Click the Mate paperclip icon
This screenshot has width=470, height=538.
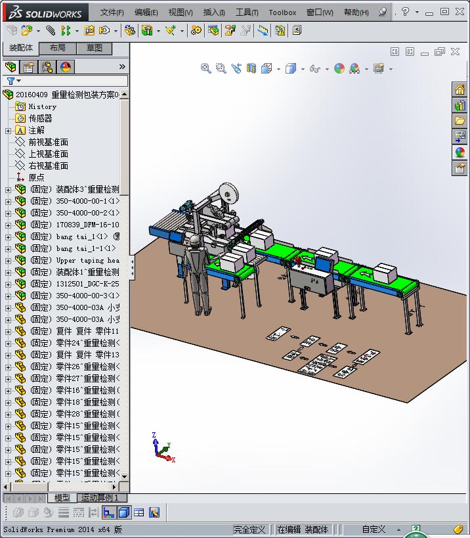click(51, 30)
